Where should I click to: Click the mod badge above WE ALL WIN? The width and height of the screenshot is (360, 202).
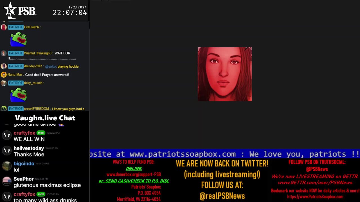[x=41, y=133]
